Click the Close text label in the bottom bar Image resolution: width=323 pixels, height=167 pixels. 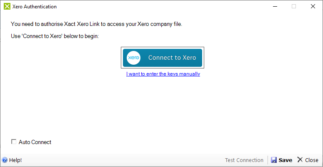[x=312, y=160]
